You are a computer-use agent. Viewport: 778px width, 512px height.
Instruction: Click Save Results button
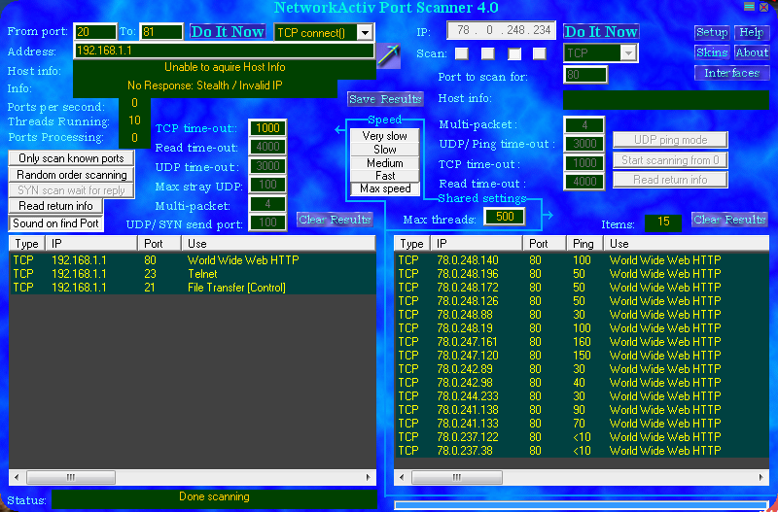click(x=385, y=99)
